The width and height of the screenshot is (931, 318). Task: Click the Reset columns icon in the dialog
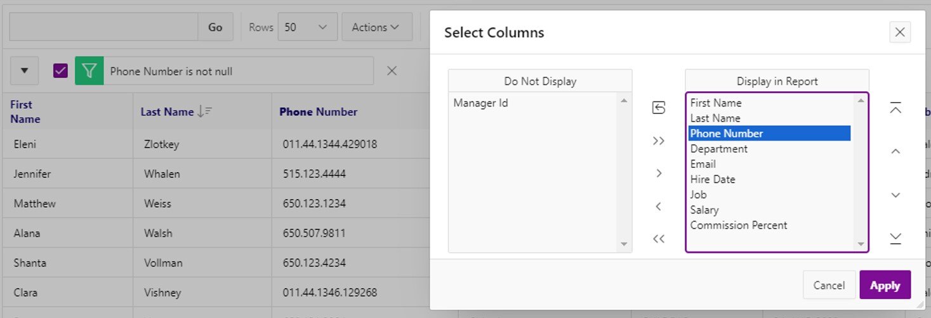tap(659, 108)
